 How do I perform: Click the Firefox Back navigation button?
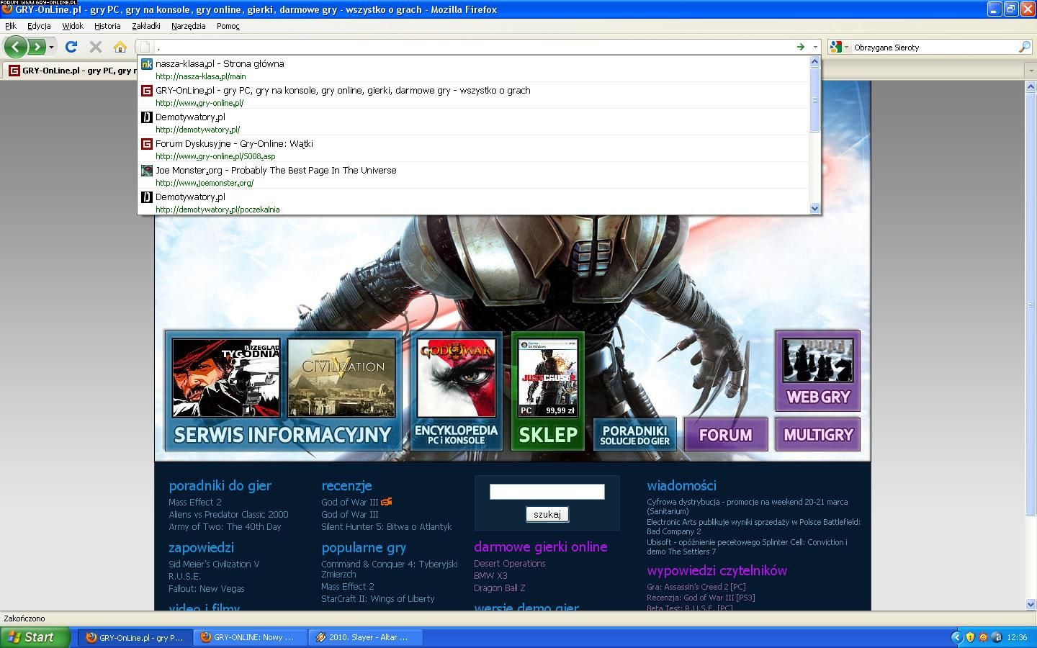[15, 47]
